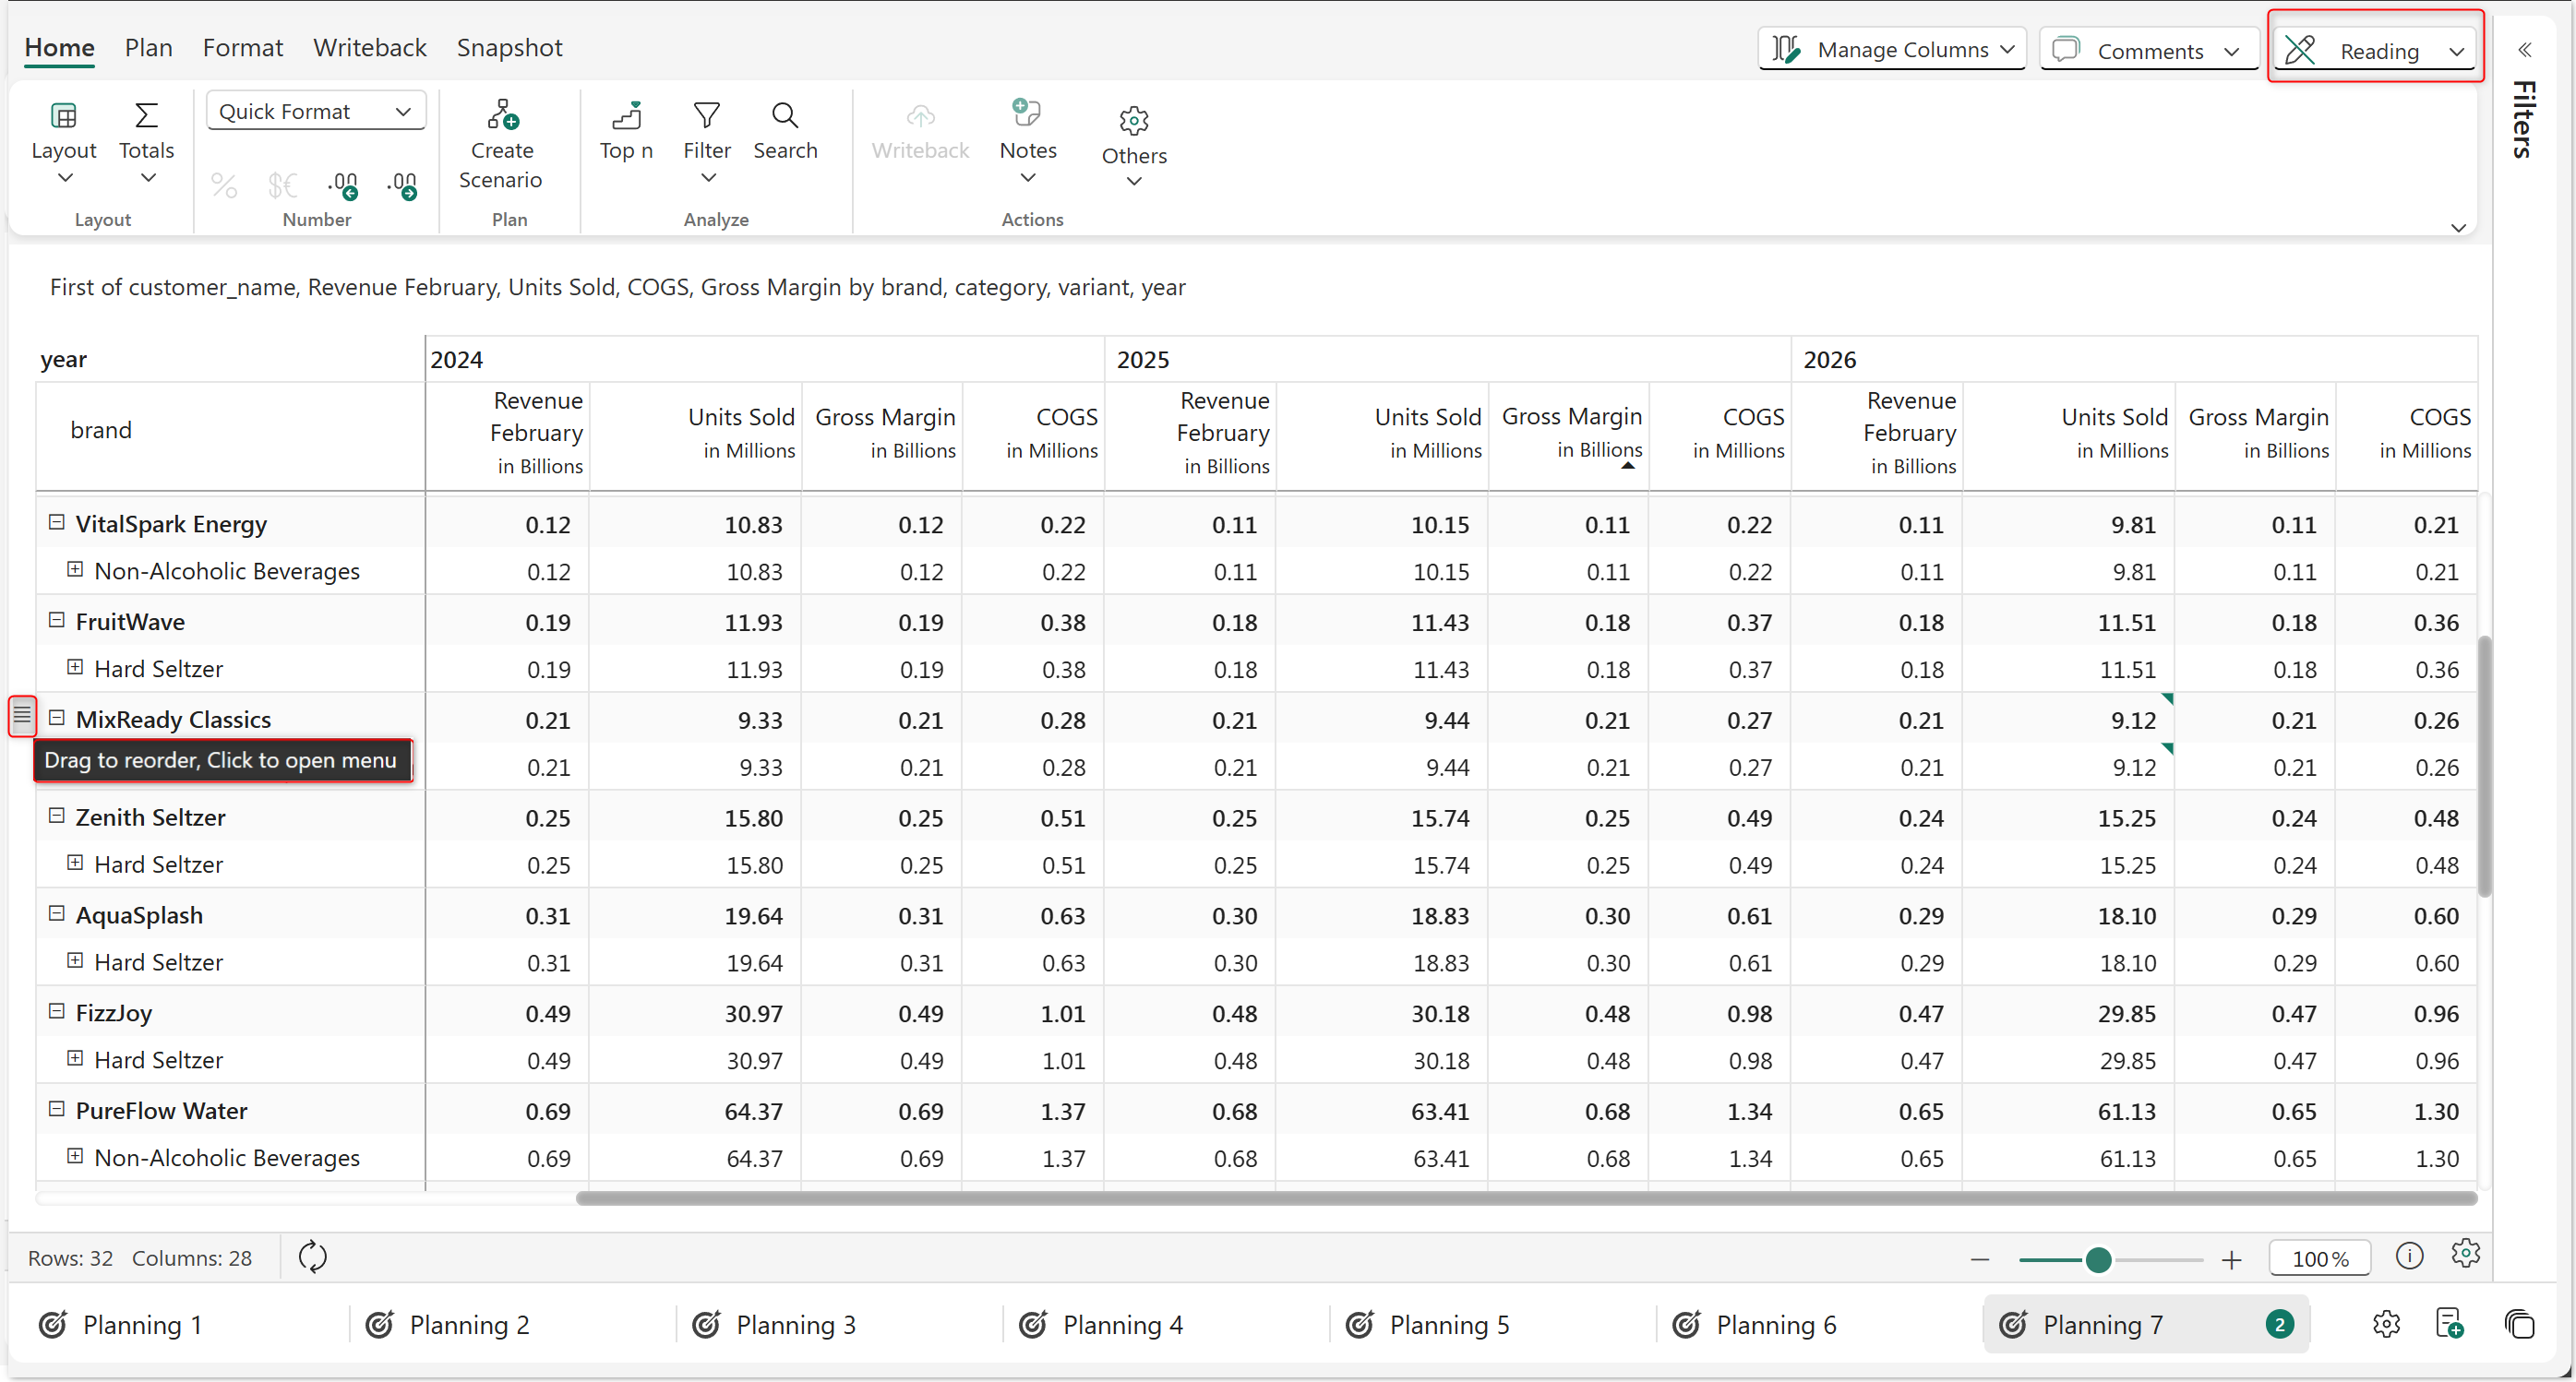Open the Planning 3 sheet tab

(795, 1325)
